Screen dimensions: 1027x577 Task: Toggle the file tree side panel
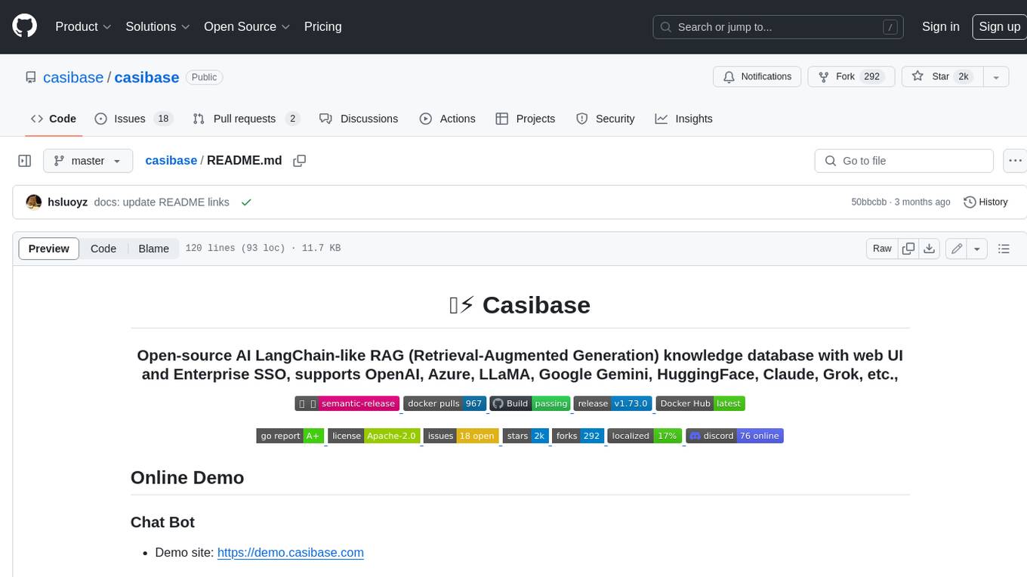[x=25, y=161]
